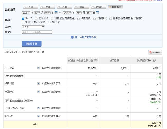The width and height of the screenshot is (167, 129).
Task: Uncheck the すべて product checkbox
Action: point(23,19)
